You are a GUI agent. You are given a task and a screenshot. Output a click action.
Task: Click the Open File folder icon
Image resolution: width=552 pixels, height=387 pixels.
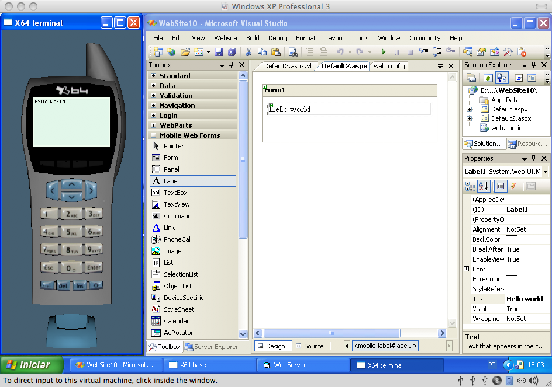point(185,52)
